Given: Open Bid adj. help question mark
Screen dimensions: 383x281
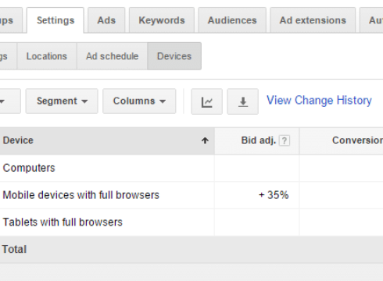Looking at the screenshot, I should [x=285, y=140].
